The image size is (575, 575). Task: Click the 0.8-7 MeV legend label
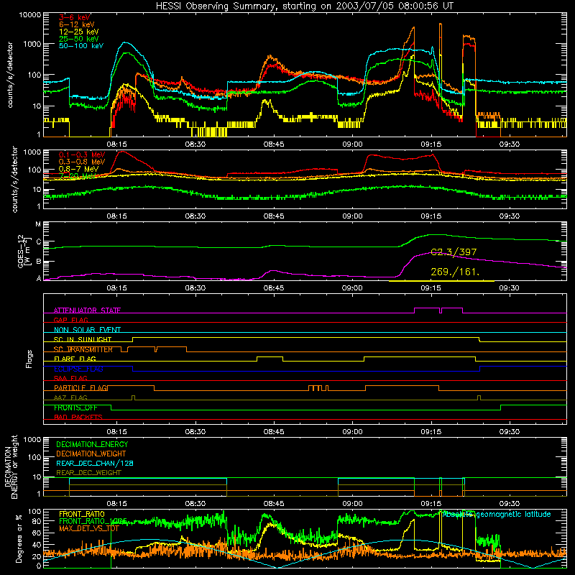click(79, 169)
